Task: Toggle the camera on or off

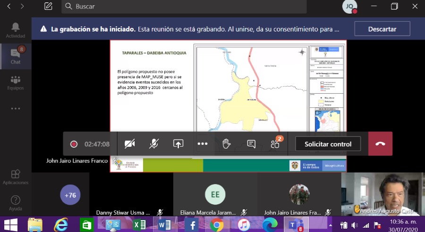Action: (129, 144)
